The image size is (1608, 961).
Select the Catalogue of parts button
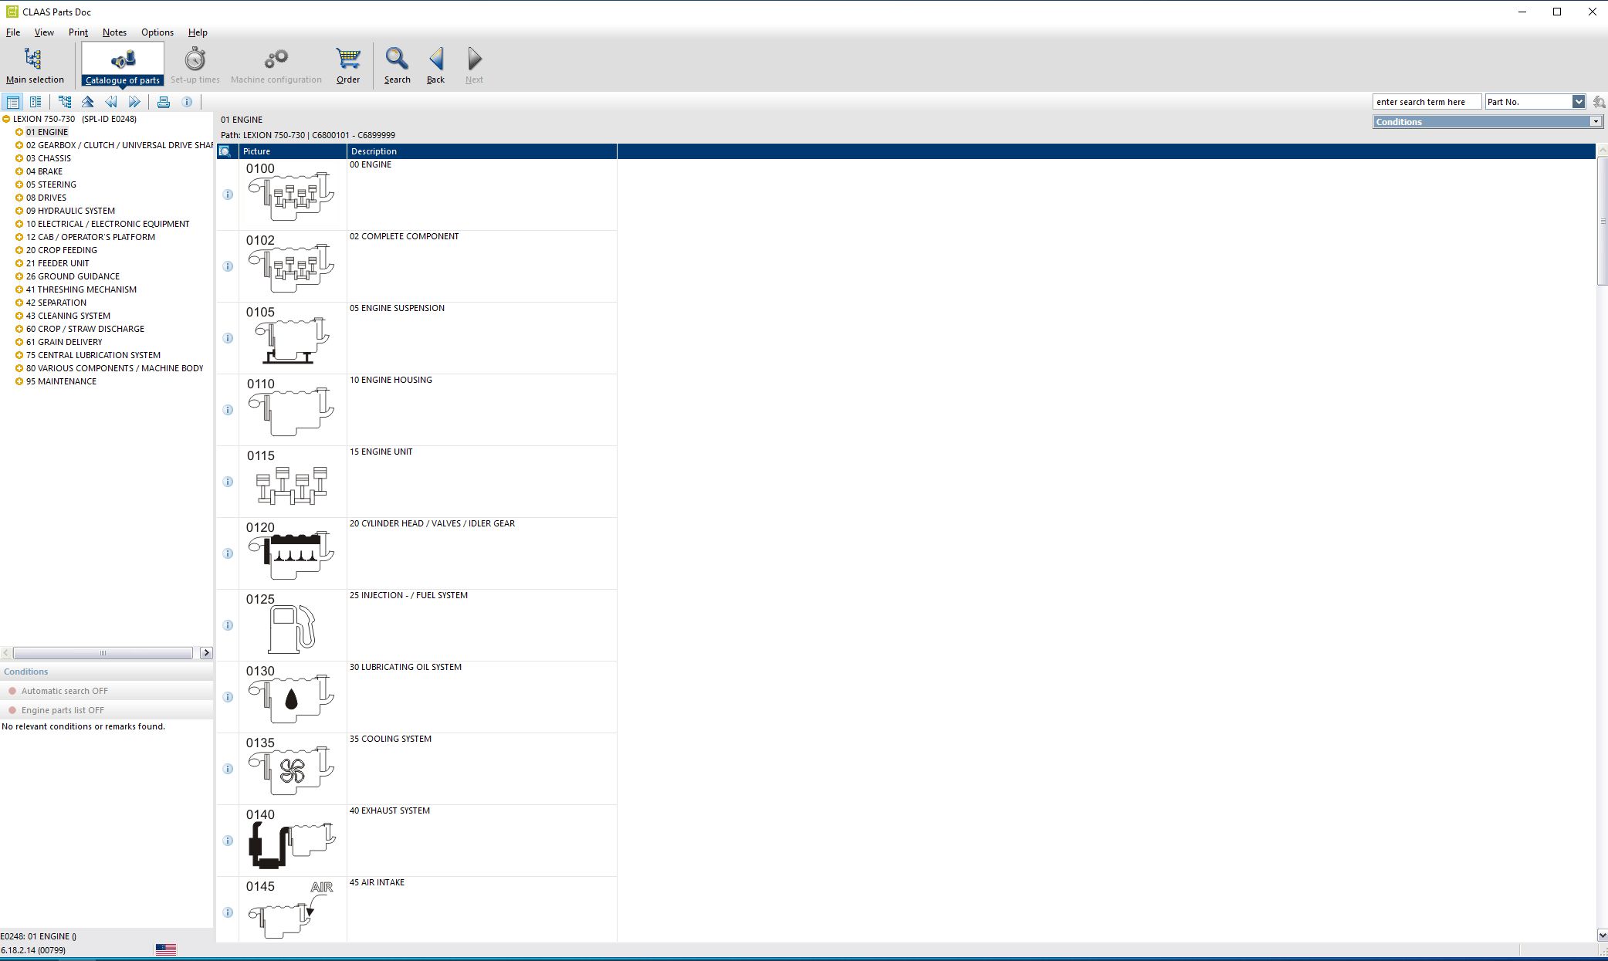[123, 65]
